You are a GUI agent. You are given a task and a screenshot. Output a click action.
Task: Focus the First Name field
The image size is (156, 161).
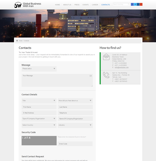(x=39, y=107)
